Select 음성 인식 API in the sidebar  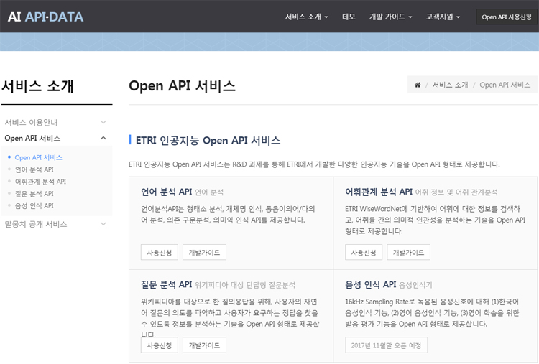pyautogui.click(x=34, y=205)
